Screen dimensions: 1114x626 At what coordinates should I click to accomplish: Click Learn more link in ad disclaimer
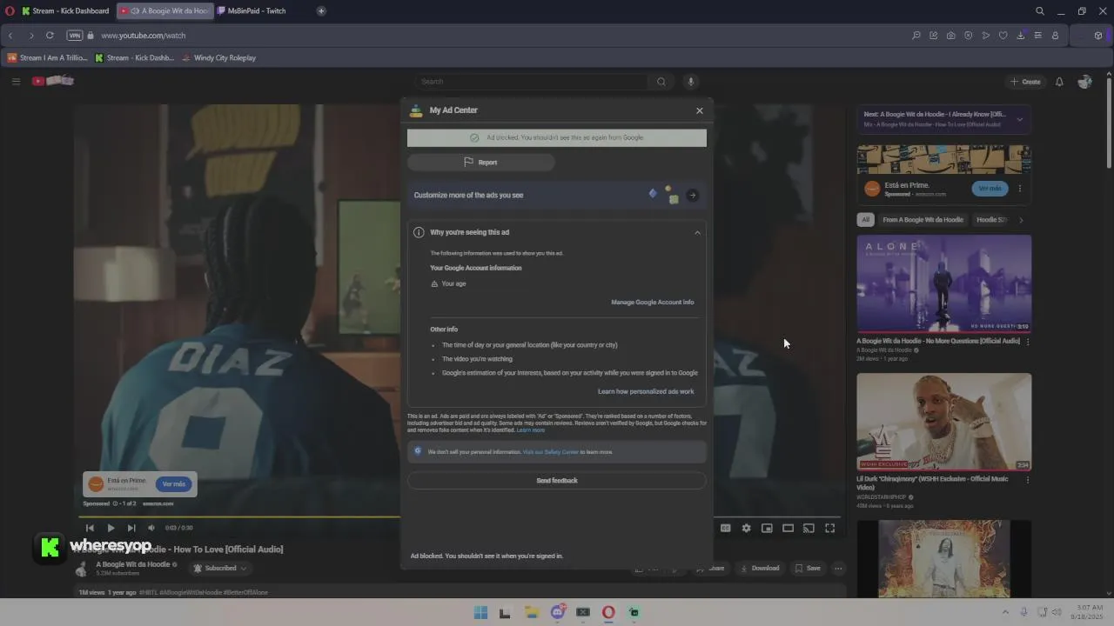[531, 430]
